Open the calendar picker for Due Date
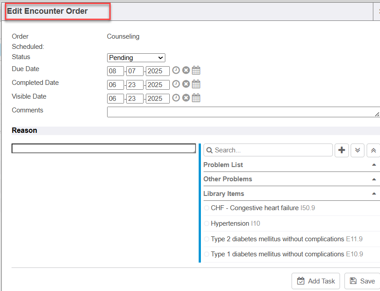This screenshot has width=380, height=291. pos(196,70)
